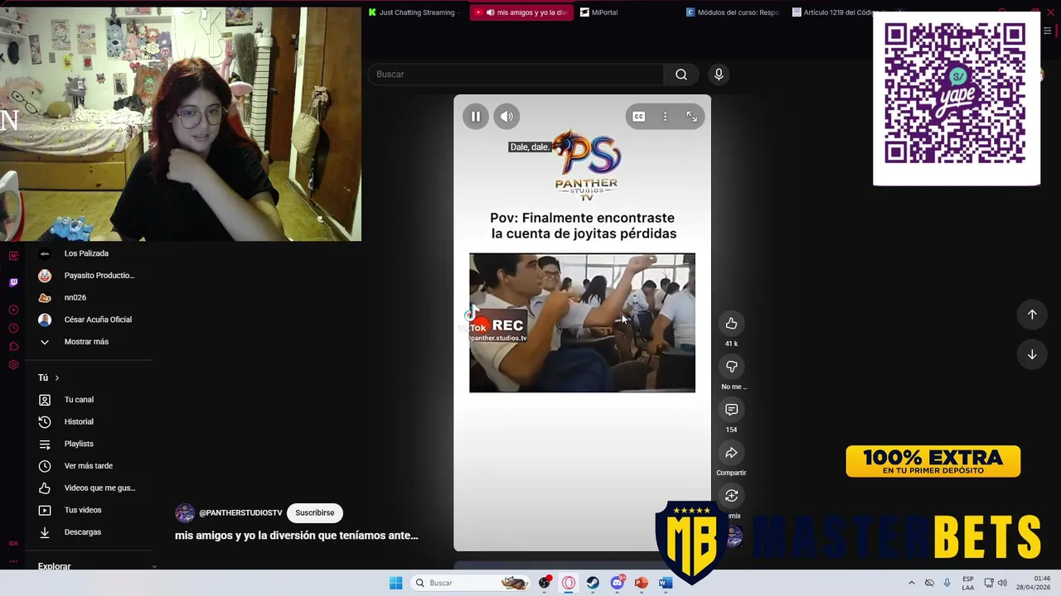Image resolution: width=1061 pixels, height=596 pixels.
Task: Like the Short with 41 k likes
Action: (x=731, y=324)
